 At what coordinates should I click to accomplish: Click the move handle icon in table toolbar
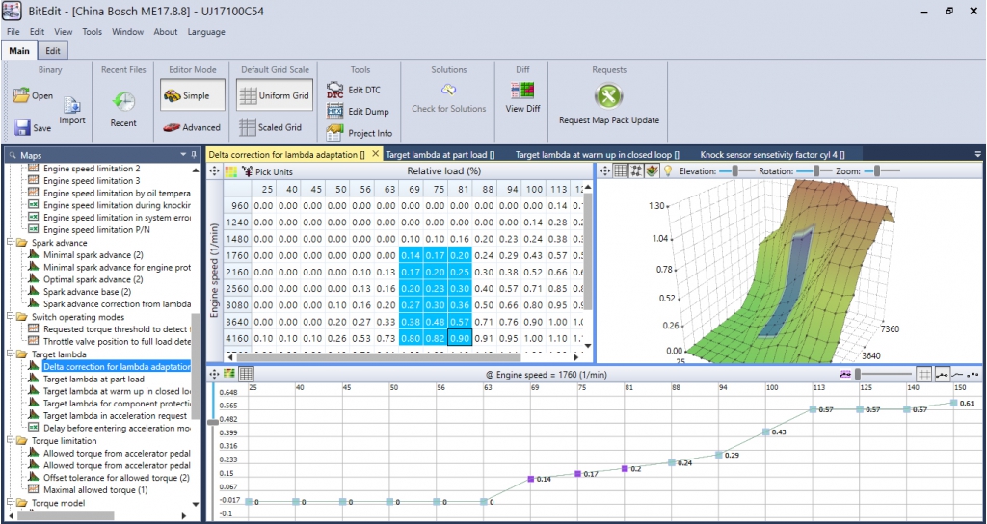(214, 171)
